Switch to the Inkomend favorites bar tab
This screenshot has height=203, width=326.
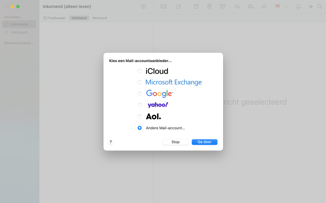(79, 18)
